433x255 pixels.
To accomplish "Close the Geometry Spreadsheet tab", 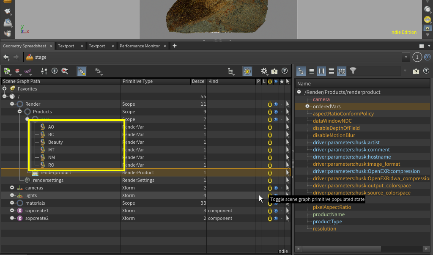I will tap(51, 46).
